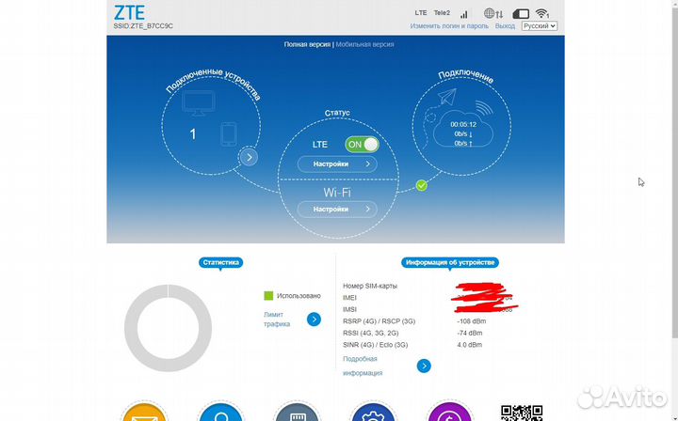Viewport: 678px width, 421px height.
Task: Click the QR code image
Action: click(522, 413)
